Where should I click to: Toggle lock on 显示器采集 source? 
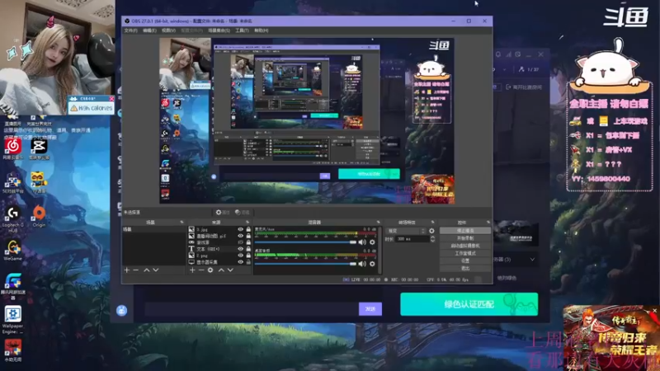coord(248,262)
